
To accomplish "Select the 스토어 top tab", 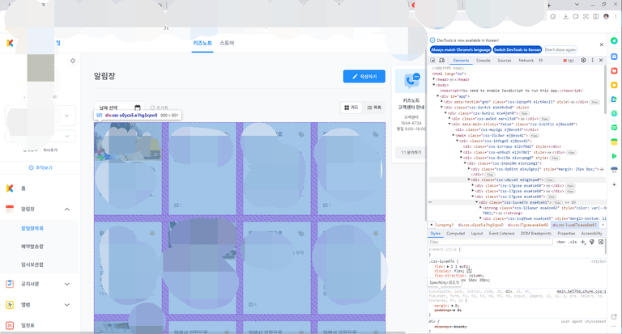I will click(227, 43).
